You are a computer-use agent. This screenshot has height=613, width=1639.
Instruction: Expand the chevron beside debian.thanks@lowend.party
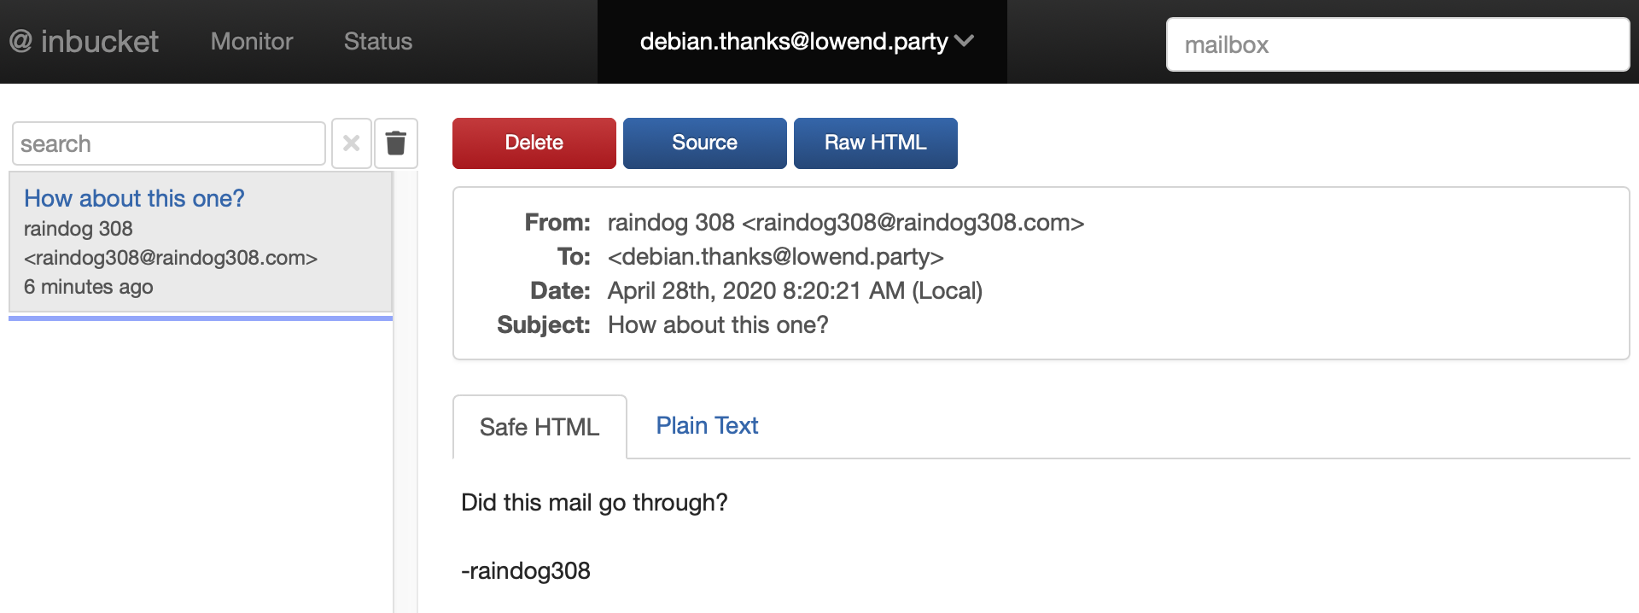(x=965, y=41)
